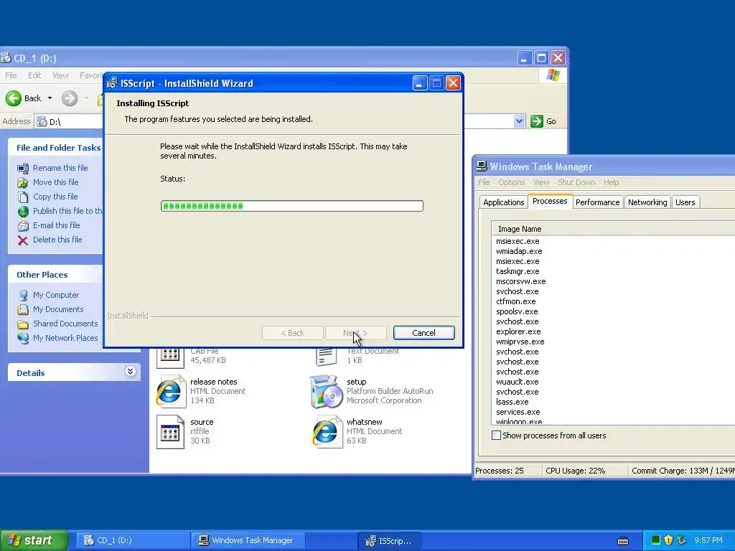The height and width of the screenshot is (551, 735).
Task: Click the Rename this file icon
Action: (x=23, y=168)
